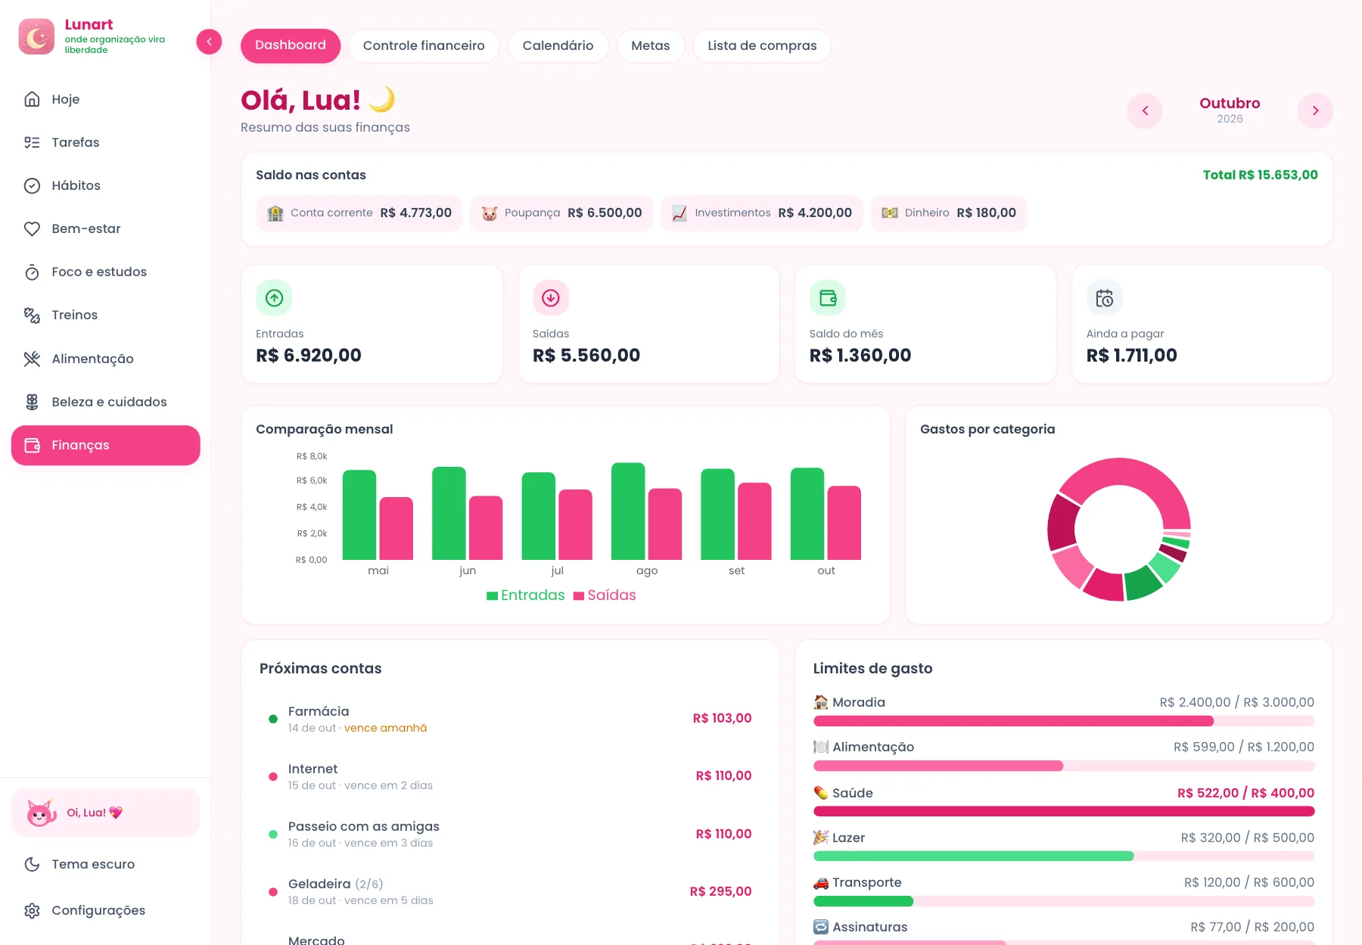Select the Poupança account chip

tap(561, 213)
